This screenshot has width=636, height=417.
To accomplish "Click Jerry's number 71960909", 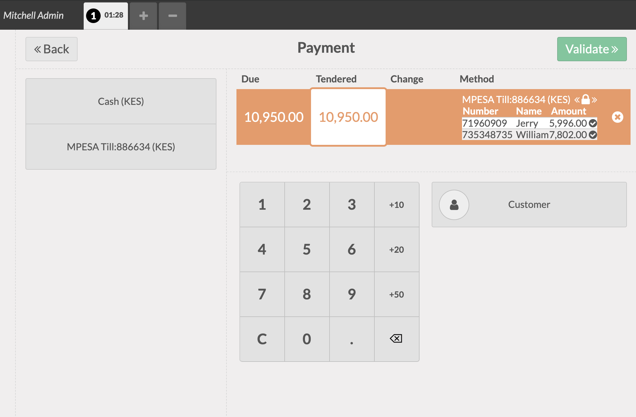I will (x=484, y=123).
